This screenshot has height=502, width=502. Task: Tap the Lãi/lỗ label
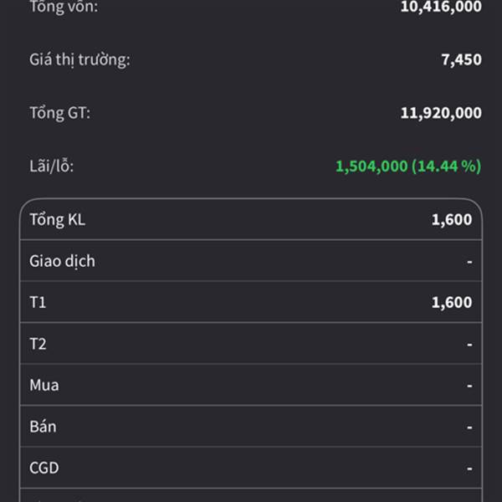tap(52, 166)
